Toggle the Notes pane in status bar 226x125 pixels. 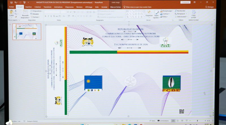(152, 121)
